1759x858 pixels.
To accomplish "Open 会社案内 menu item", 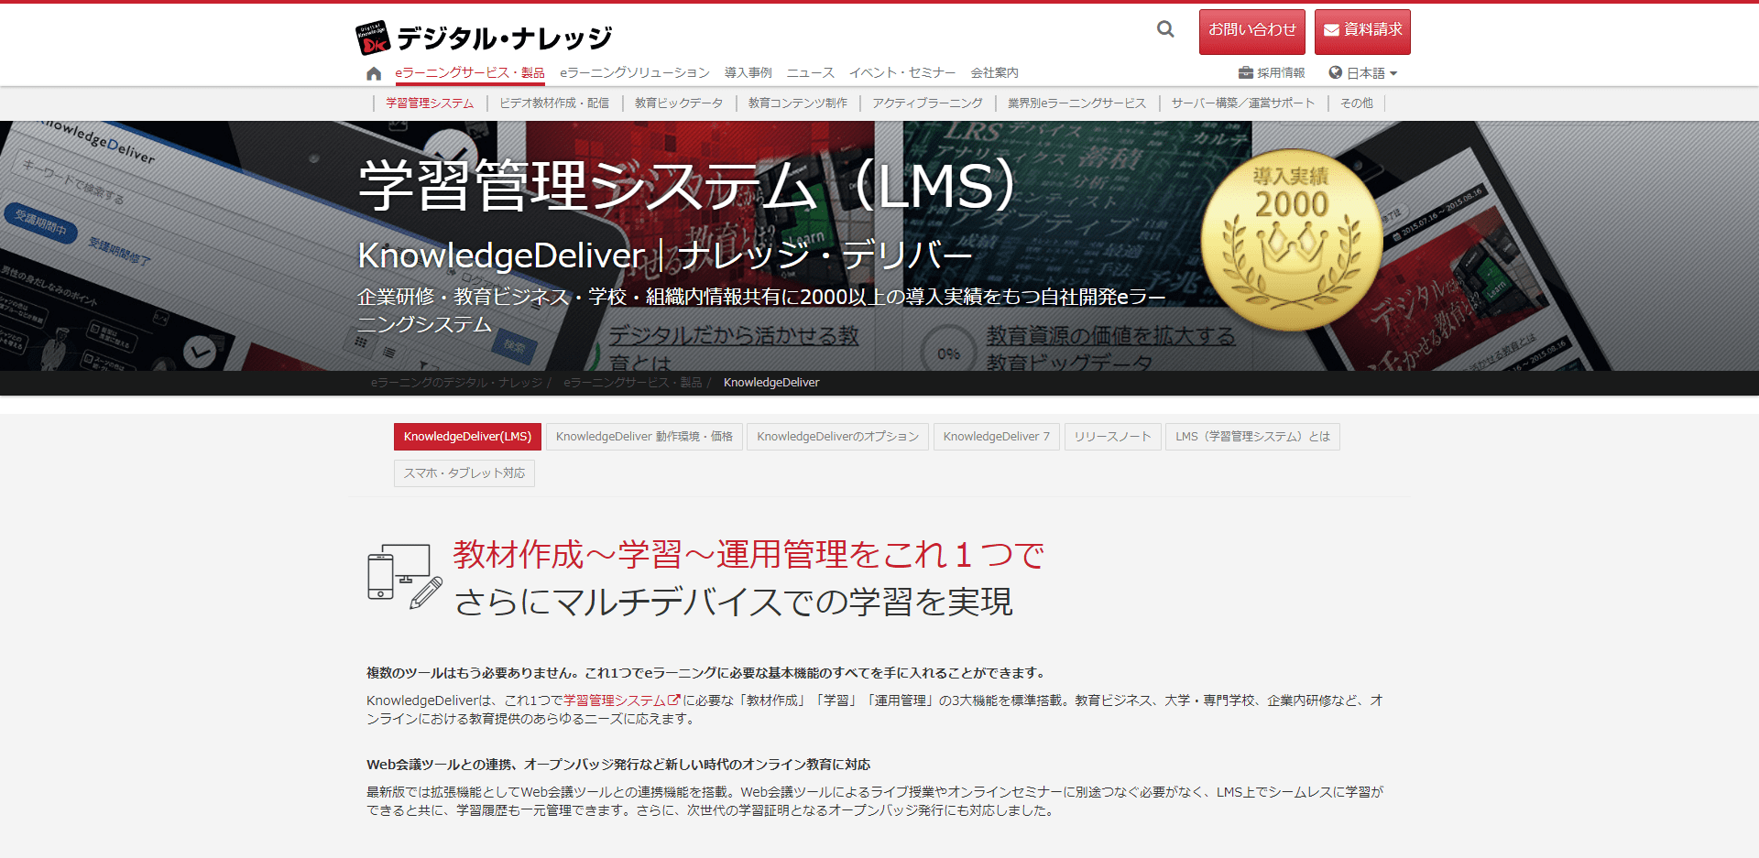I will (994, 73).
